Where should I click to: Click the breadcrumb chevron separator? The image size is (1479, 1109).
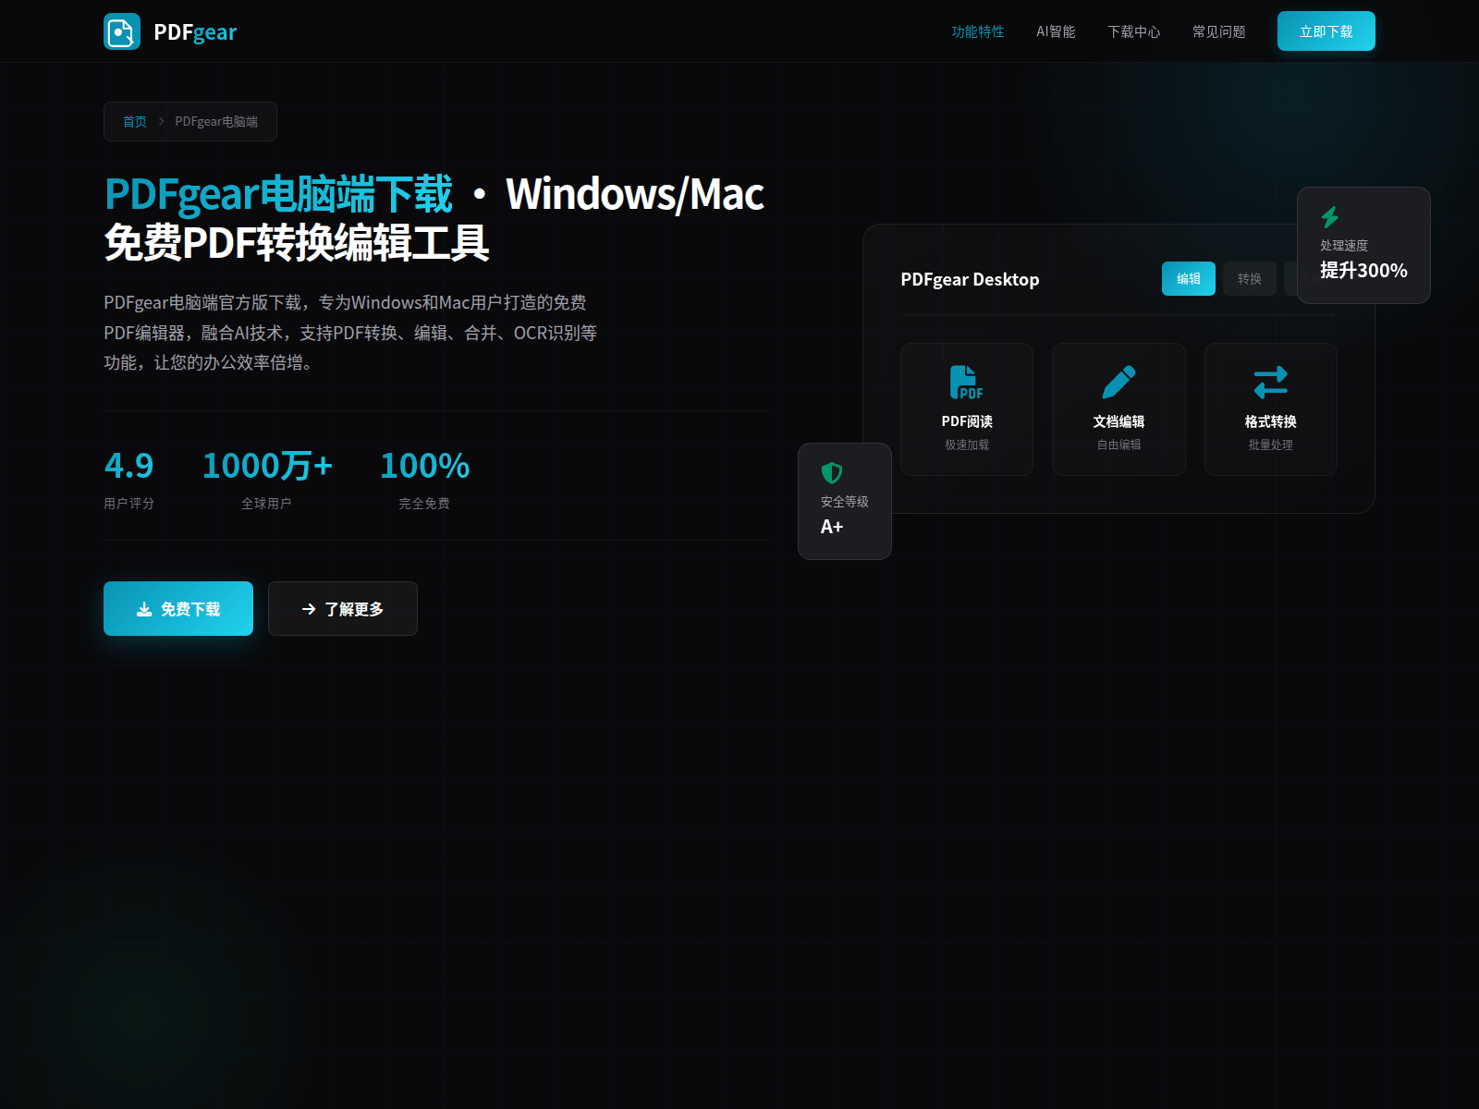click(x=161, y=121)
